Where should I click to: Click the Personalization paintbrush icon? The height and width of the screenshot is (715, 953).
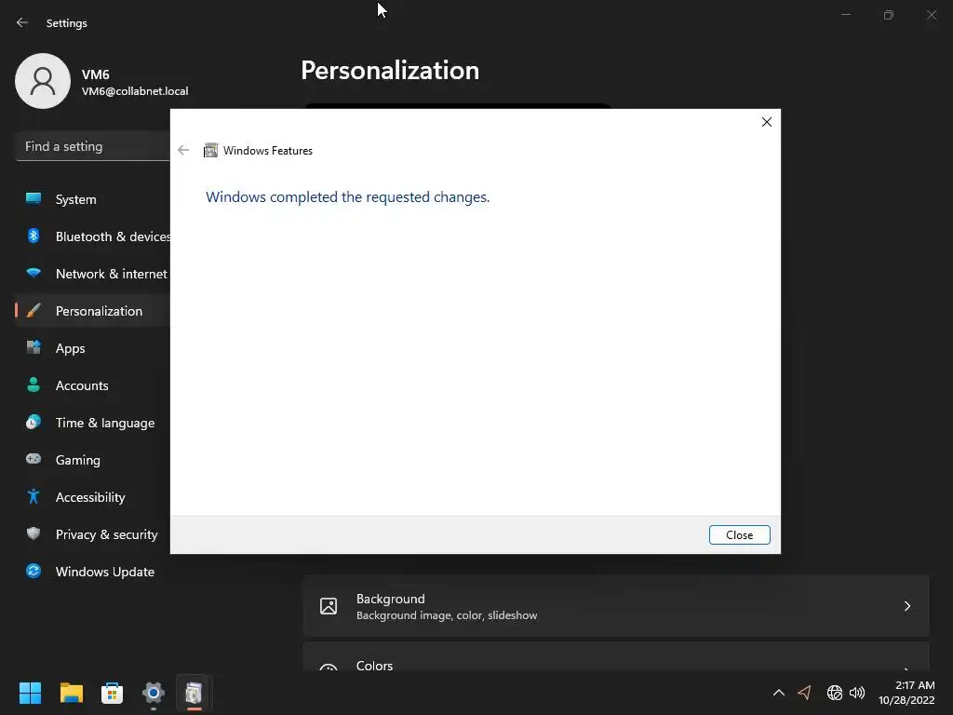coord(34,311)
